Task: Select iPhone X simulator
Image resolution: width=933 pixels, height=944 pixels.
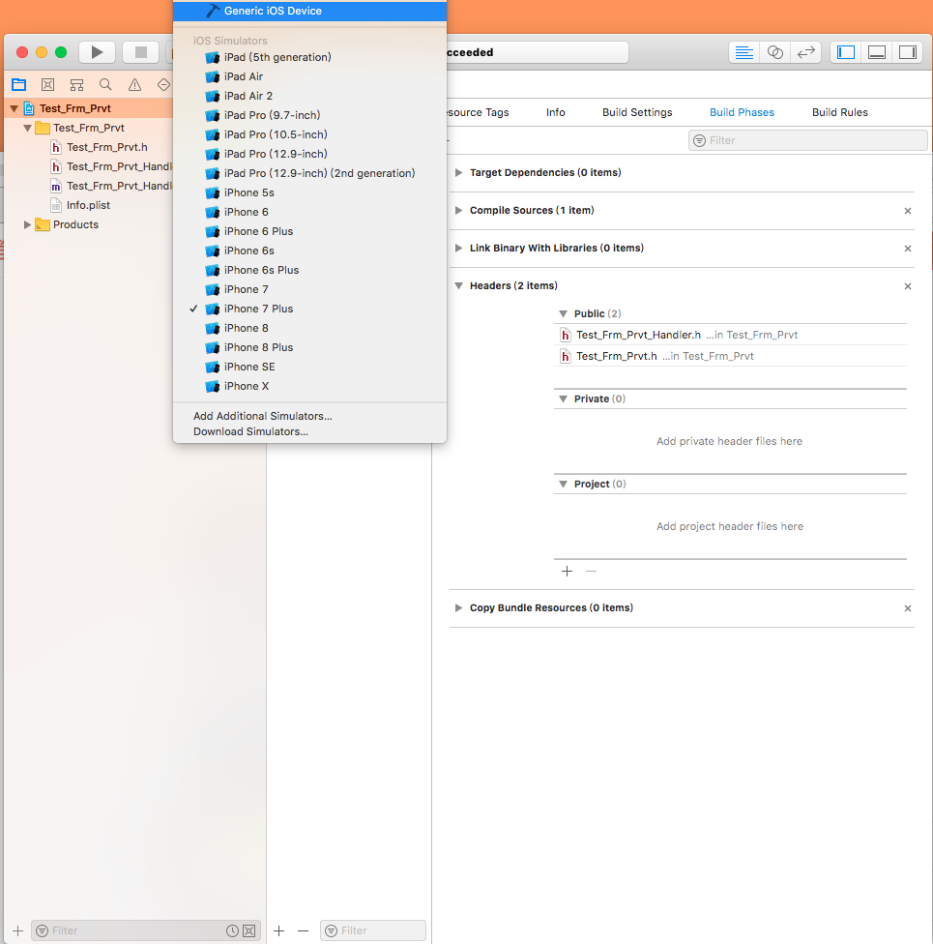Action: tap(310, 386)
